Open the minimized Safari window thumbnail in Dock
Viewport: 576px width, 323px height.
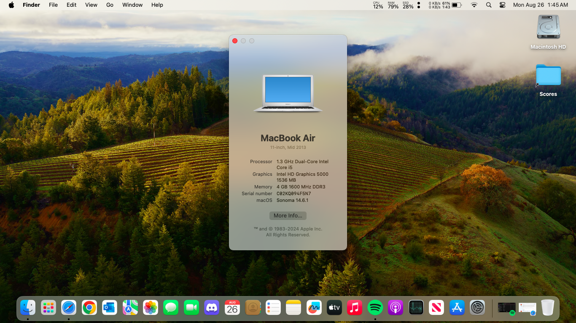click(527, 308)
